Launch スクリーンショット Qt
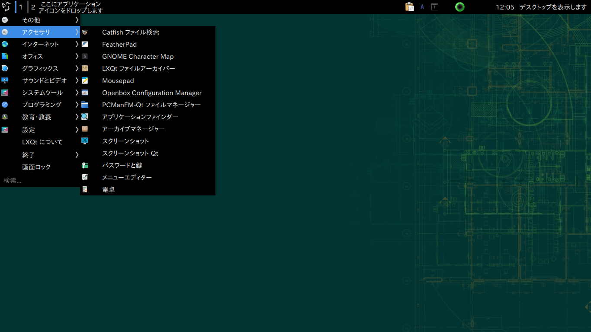The image size is (591, 332). (148, 153)
